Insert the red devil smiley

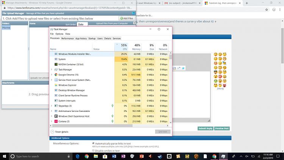pyautogui.click(x=225, y=85)
